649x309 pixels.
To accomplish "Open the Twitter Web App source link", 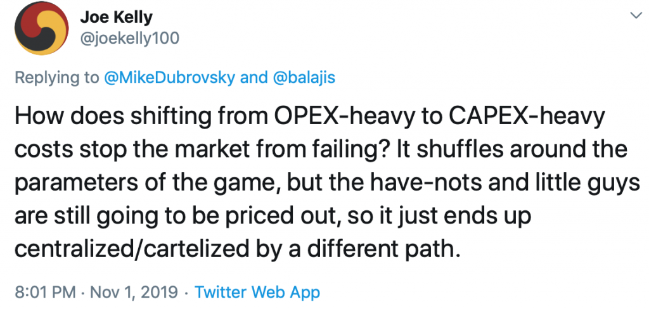I will pyautogui.click(x=257, y=292).
